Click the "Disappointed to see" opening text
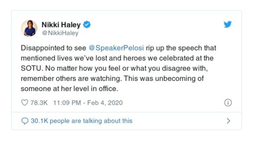 click(53, 48)
